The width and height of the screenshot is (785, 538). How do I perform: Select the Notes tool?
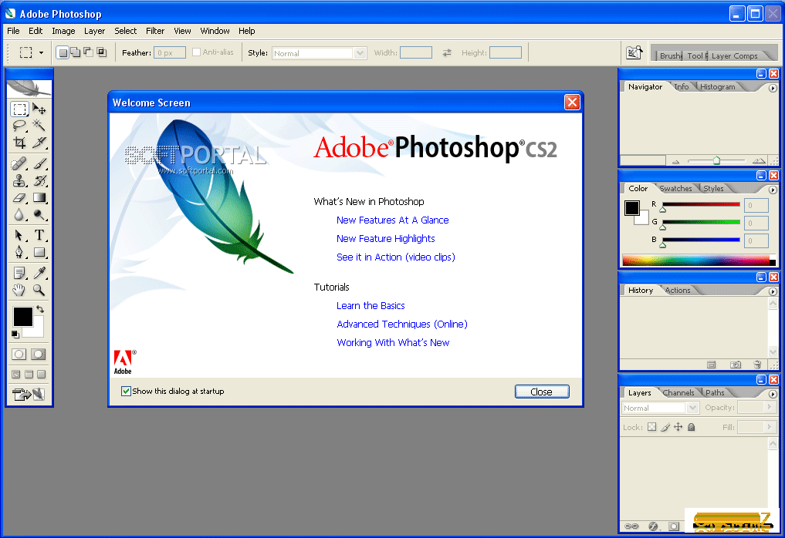(x=19, y=273)
